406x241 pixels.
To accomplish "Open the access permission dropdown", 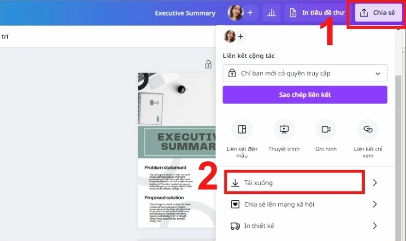I will coord(304,73).
